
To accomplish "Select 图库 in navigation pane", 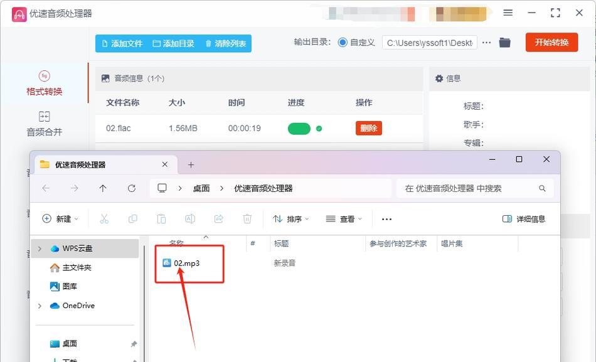I will pos(63,286).
